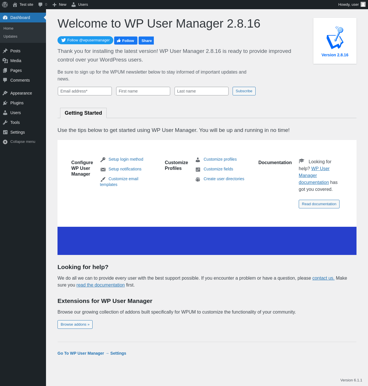Open the Updates submenu item

click(10, 37)
